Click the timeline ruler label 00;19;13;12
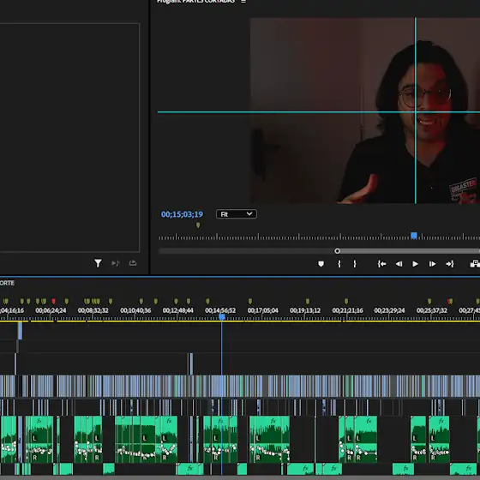Viewport: 480px width, 480px height. point(305,310)
